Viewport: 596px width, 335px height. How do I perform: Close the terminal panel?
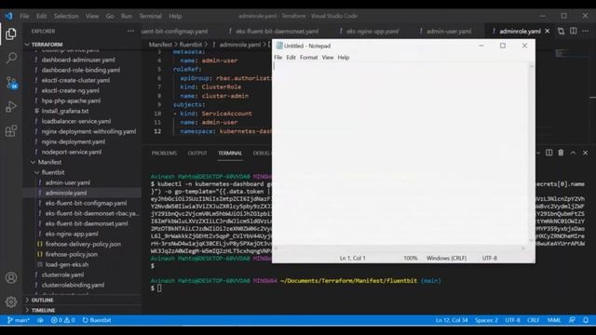point(586,153)
